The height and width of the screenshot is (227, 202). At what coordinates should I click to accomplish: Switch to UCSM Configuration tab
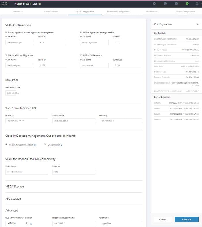85,12
